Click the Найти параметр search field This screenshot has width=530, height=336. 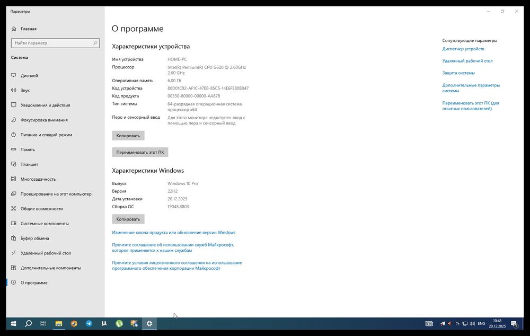point(56,43)
